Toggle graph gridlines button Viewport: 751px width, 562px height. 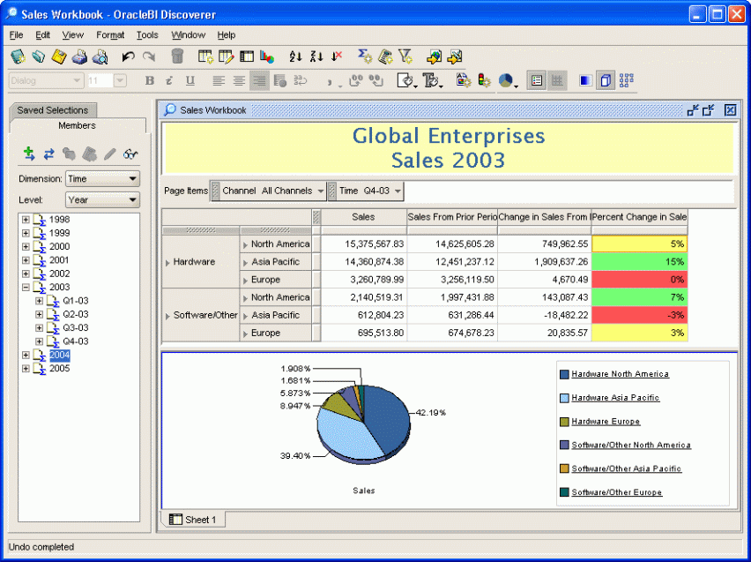557,80
